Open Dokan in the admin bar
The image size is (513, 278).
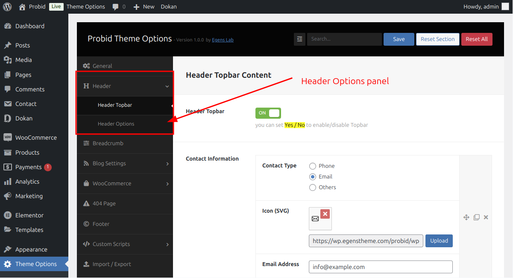coord(169,7)
